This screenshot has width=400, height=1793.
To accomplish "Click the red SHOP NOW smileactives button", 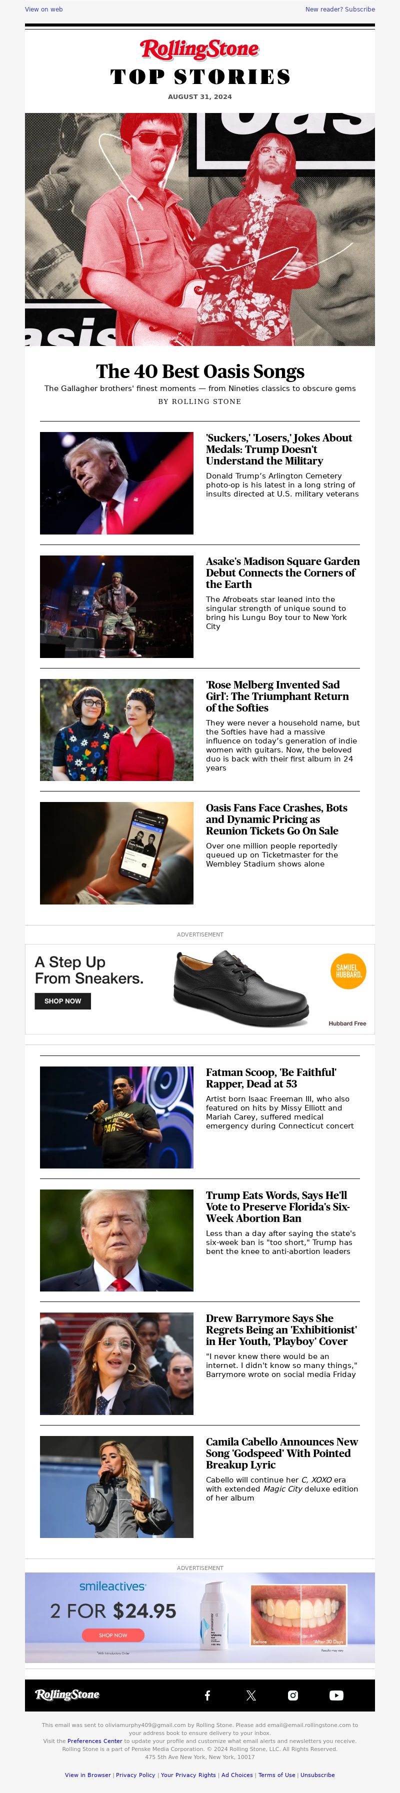I will [112, 1635].
